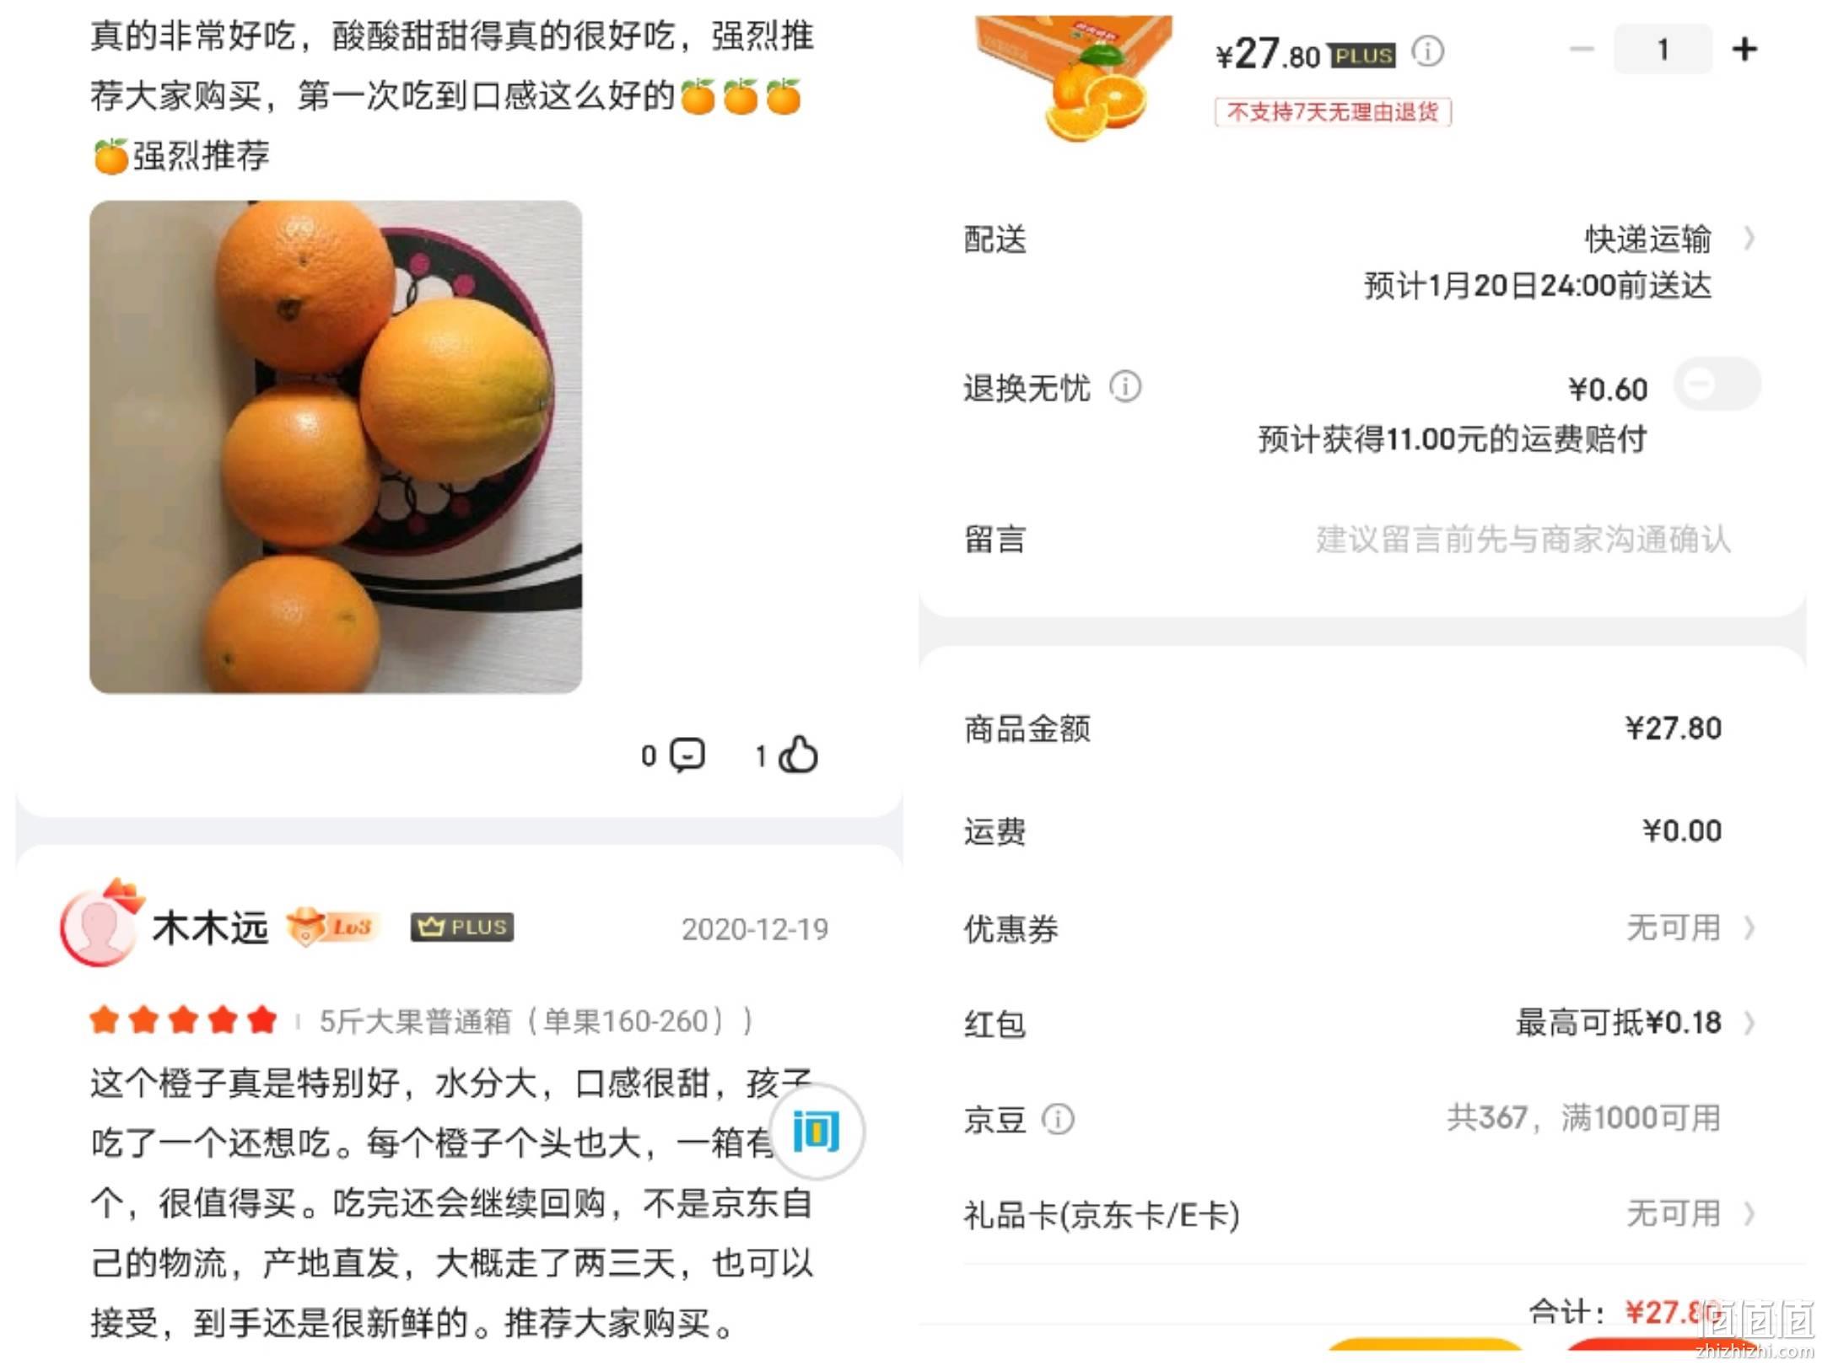Tap info icon next to 京豆
1822x1366 pixels.
coord(1058,1119)
